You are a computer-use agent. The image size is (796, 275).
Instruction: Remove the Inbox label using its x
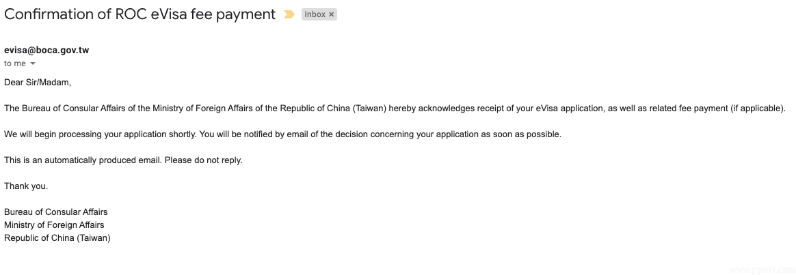click(x=332, y=14)
